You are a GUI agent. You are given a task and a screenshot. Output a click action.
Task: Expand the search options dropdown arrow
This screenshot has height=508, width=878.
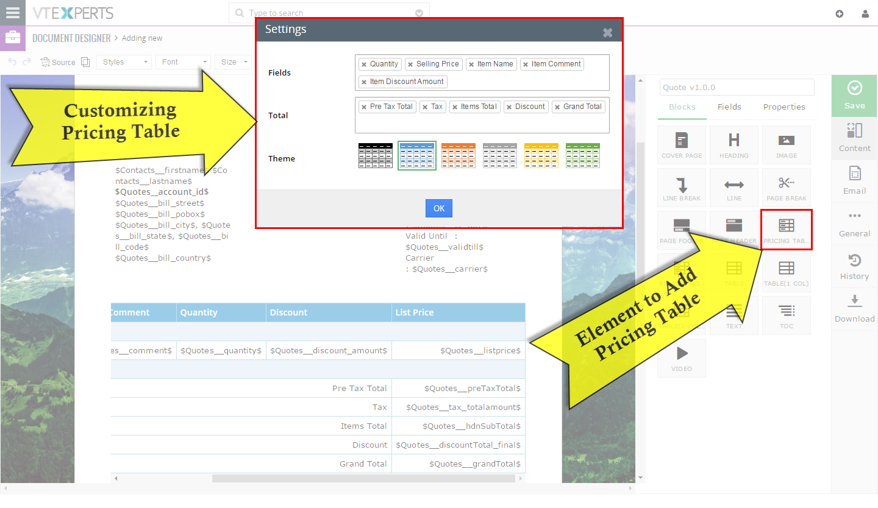(419, 13)
